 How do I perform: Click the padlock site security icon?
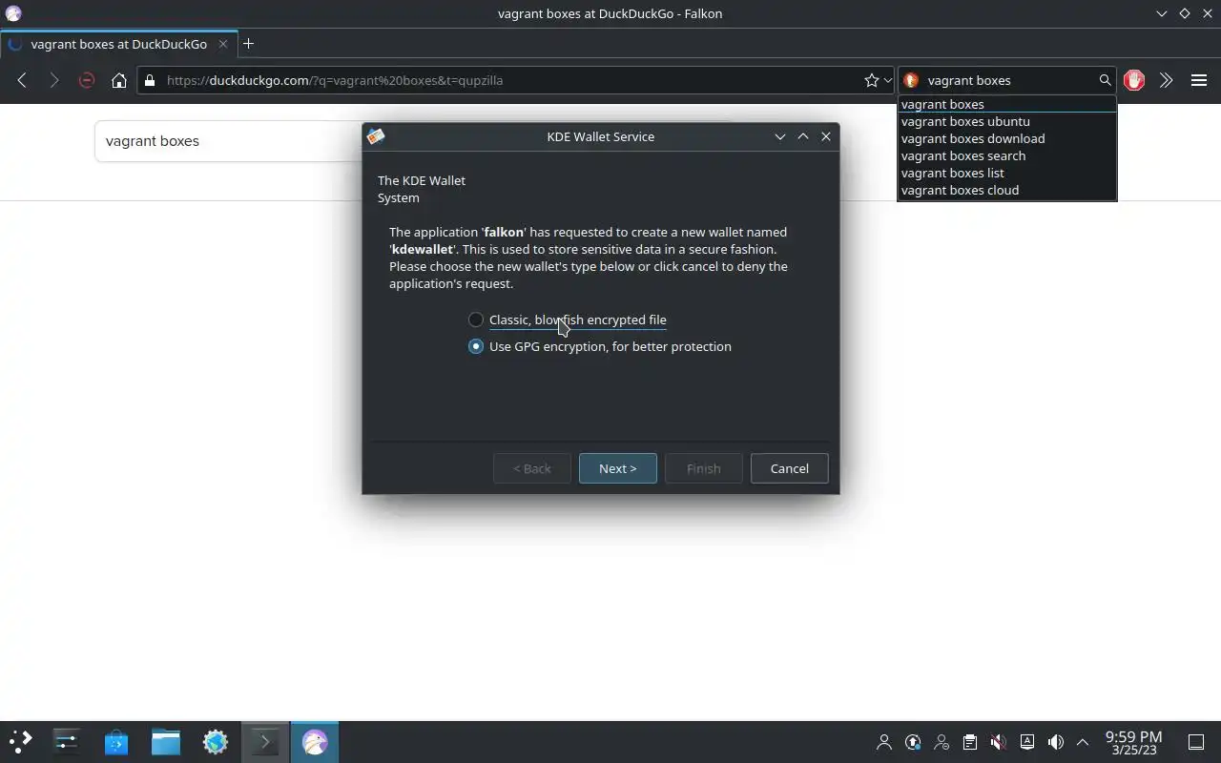[x=149, y=80]
